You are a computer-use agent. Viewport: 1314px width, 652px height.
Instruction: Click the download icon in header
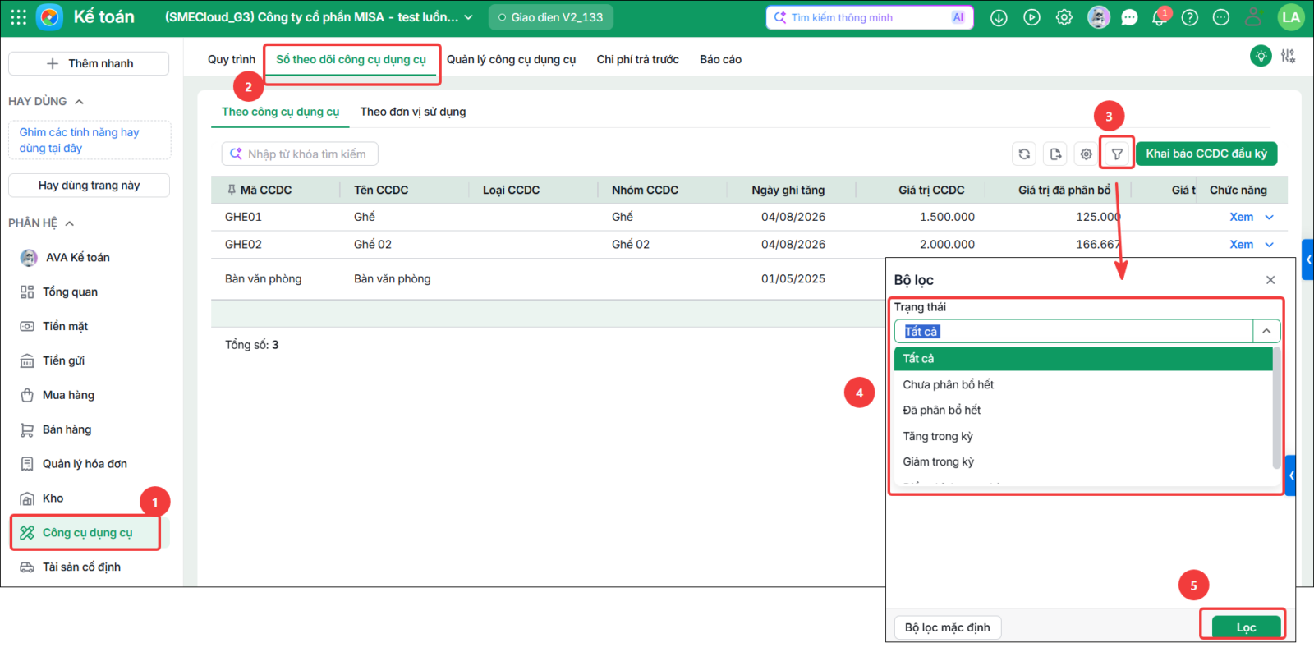(x=999, y=17)
